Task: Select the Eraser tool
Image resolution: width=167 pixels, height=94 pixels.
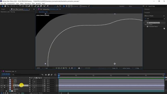Action: coord(41,6)
